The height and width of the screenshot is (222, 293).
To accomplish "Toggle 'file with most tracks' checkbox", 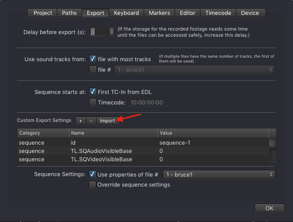I will 93,59.
